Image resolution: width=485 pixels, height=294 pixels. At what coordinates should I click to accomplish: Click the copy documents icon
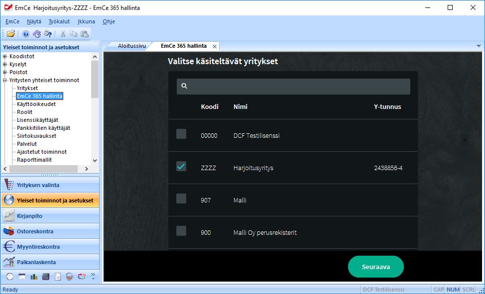coord(73,34)
